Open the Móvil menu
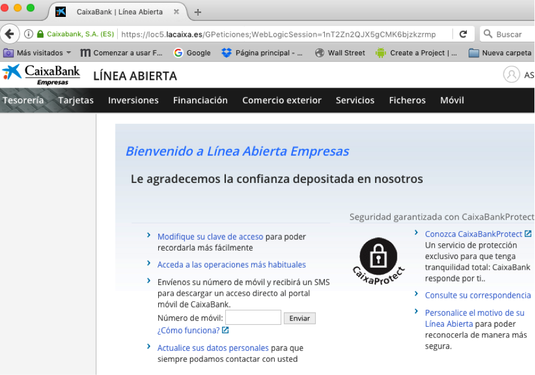535x375 pixels. coord(452,100)
